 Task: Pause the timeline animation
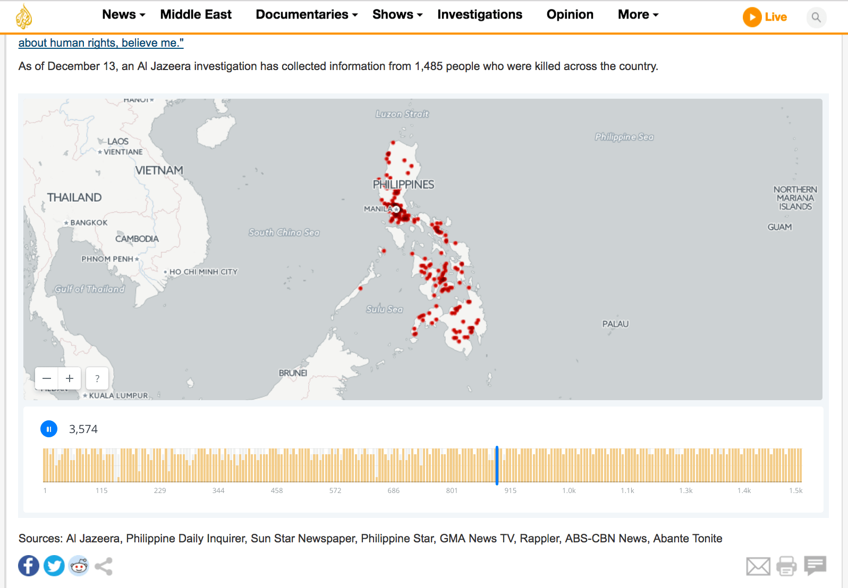point(49,429)
